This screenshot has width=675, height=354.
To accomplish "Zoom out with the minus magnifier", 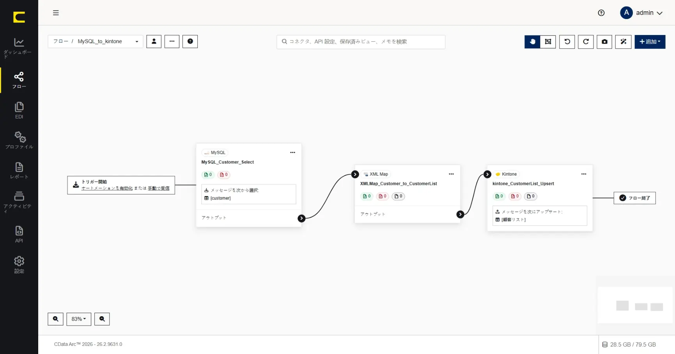I will (x=102, y=319).
